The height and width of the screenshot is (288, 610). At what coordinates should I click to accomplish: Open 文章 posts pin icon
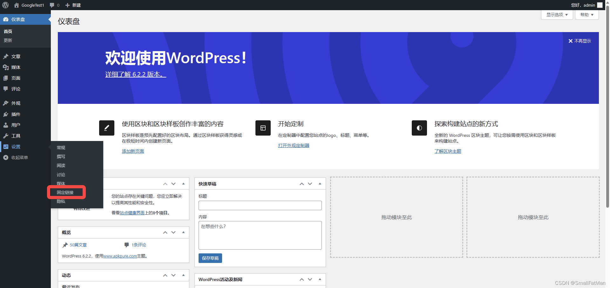click(x=6, y=57)
